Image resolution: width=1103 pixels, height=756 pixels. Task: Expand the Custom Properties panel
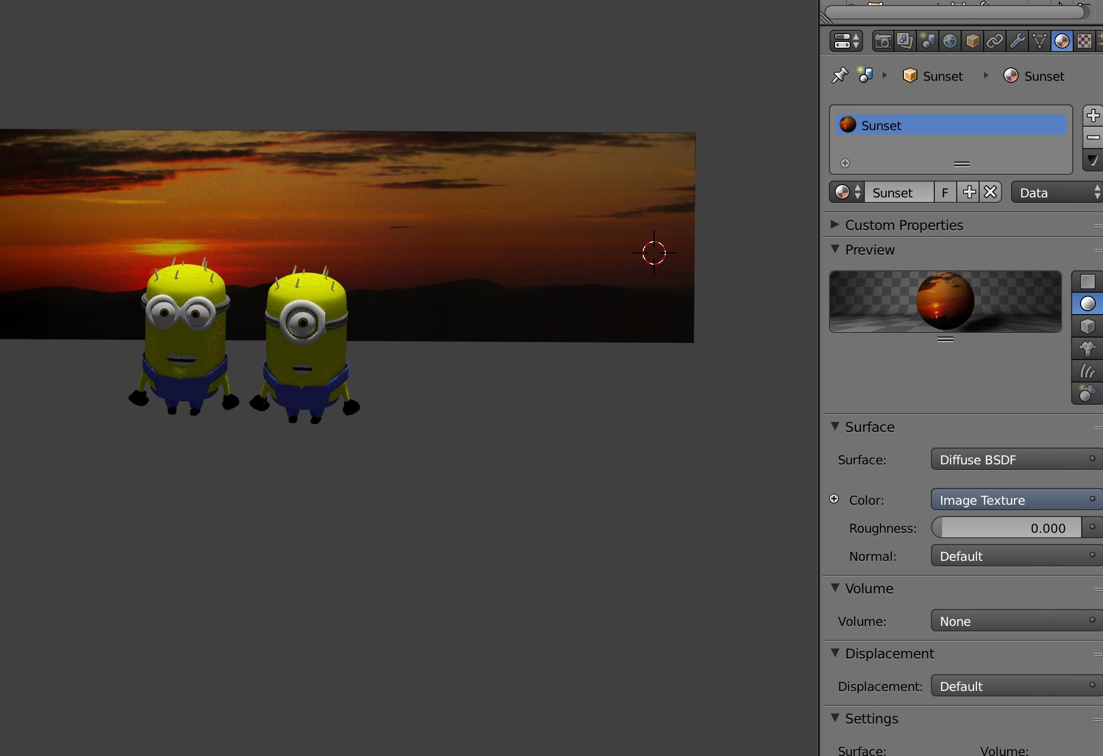(x=835, y=224)
